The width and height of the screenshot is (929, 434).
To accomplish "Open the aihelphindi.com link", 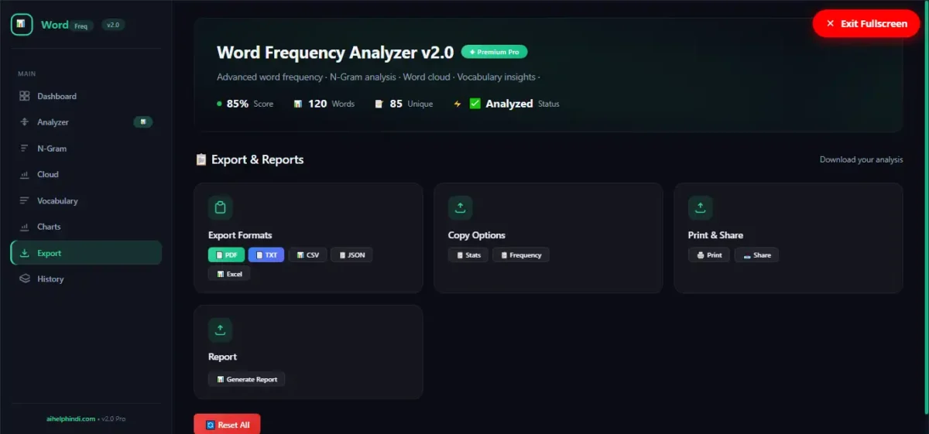I will (70, 419).
